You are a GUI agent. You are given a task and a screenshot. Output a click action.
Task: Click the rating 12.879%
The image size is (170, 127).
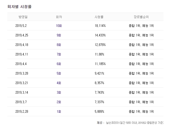click(100, 45)
